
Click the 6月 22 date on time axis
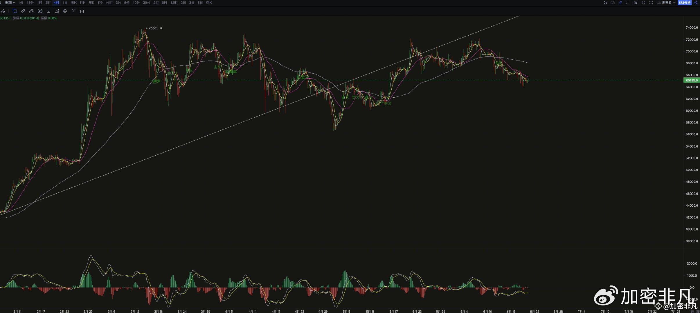point(534,311)
